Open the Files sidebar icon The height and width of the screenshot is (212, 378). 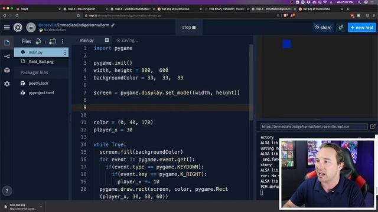point(7,43)
